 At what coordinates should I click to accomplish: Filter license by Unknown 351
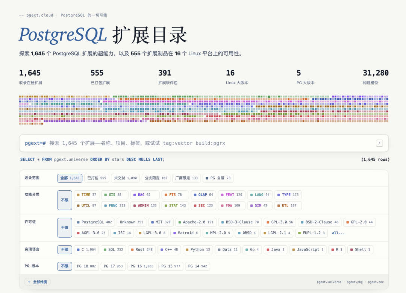(x=132, y=222)
